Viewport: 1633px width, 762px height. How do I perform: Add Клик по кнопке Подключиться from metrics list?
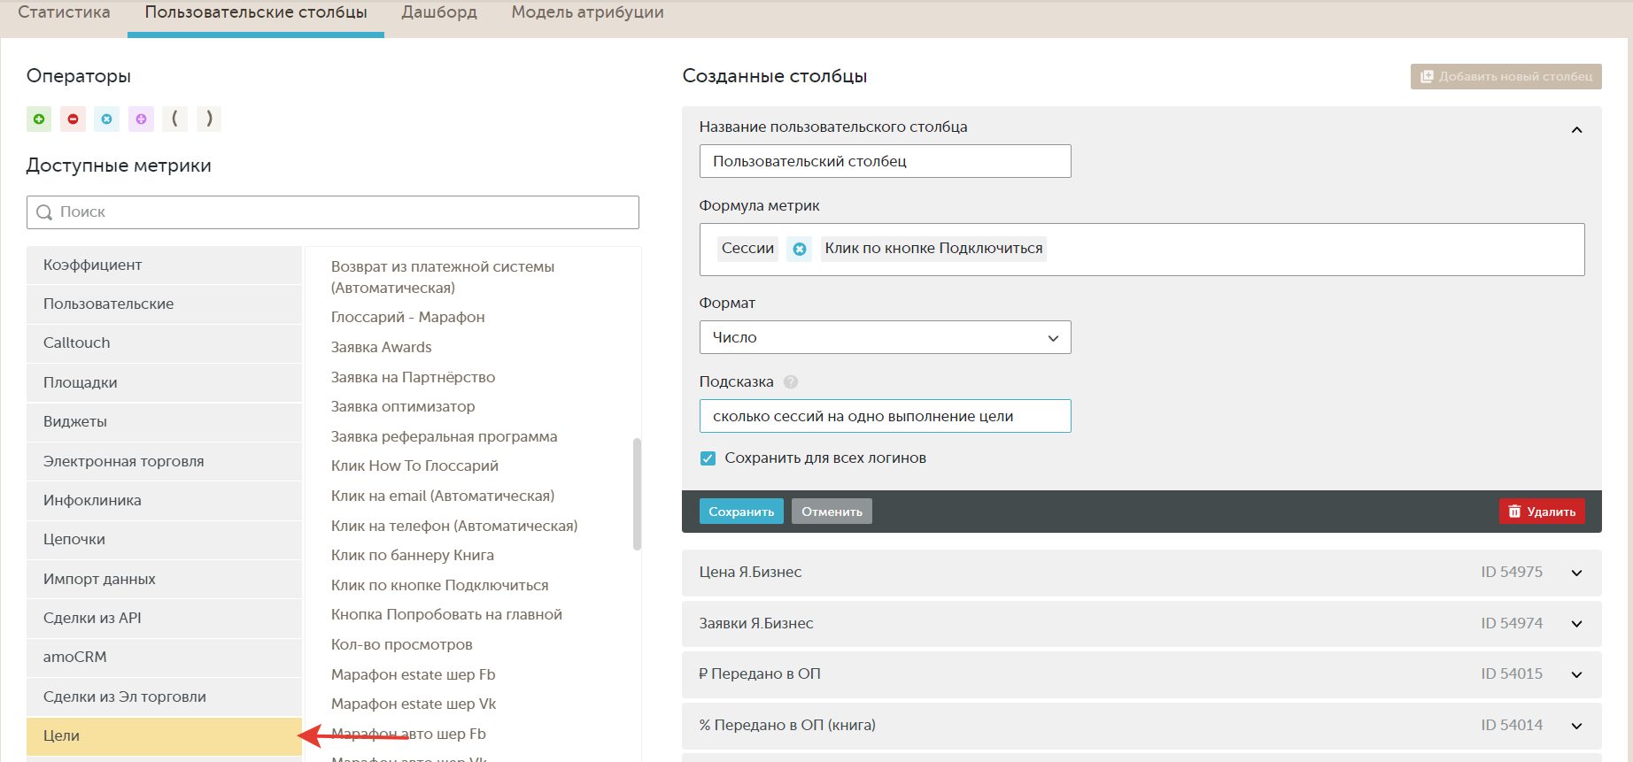pyautogui.click(x=439, y=585)
